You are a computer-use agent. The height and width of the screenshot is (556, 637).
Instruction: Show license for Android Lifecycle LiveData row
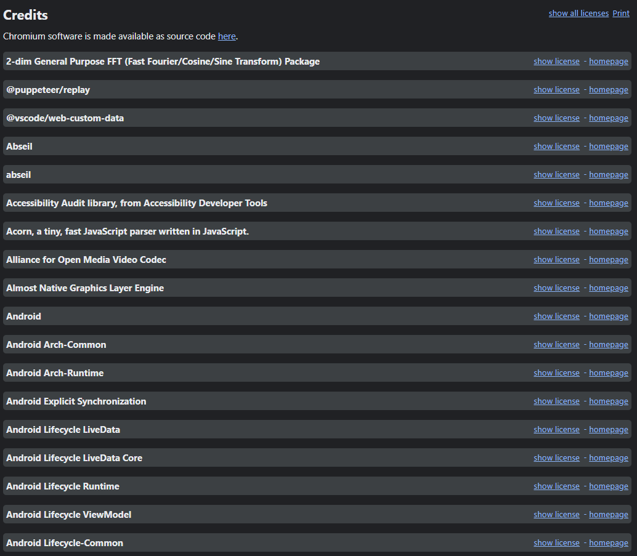[x=556, y=430]
